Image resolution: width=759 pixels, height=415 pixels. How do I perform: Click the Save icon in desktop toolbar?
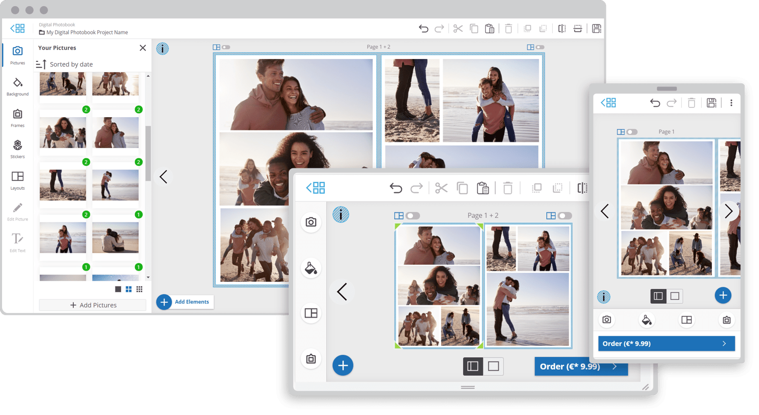click(596, 28)
